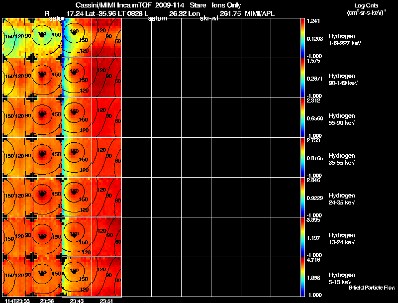Click the color bar for Hydrogen 35-55 keV
The width and height of the screenshot is (398, 303).
pos(302,158)
